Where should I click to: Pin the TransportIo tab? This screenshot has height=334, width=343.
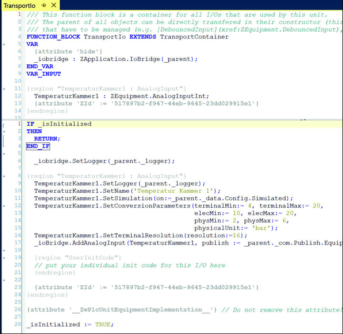44,5
